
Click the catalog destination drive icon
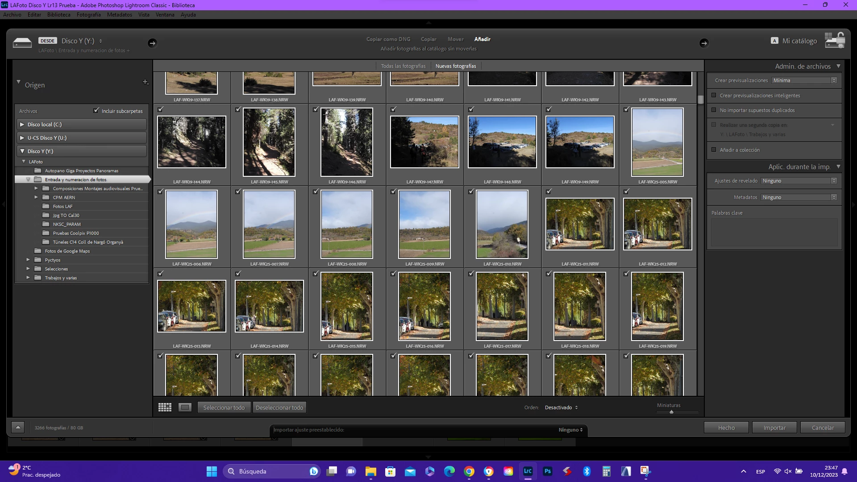(834, 41)
